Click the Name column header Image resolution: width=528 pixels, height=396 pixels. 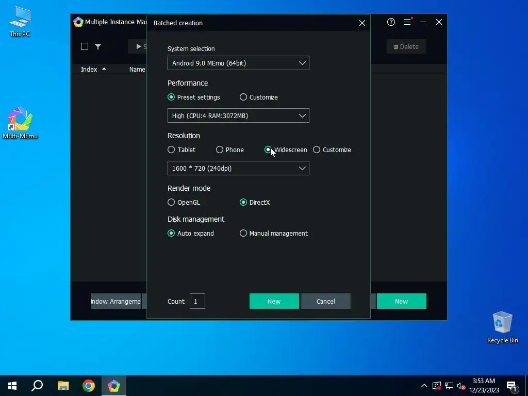pos(137,70)
